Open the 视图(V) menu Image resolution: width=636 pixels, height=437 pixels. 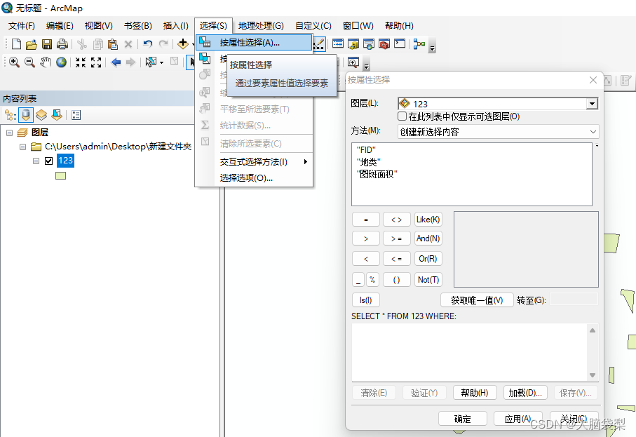click(99, 26)
